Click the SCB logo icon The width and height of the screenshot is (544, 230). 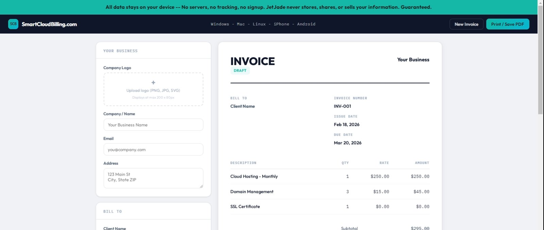click(x=13, y=24)
